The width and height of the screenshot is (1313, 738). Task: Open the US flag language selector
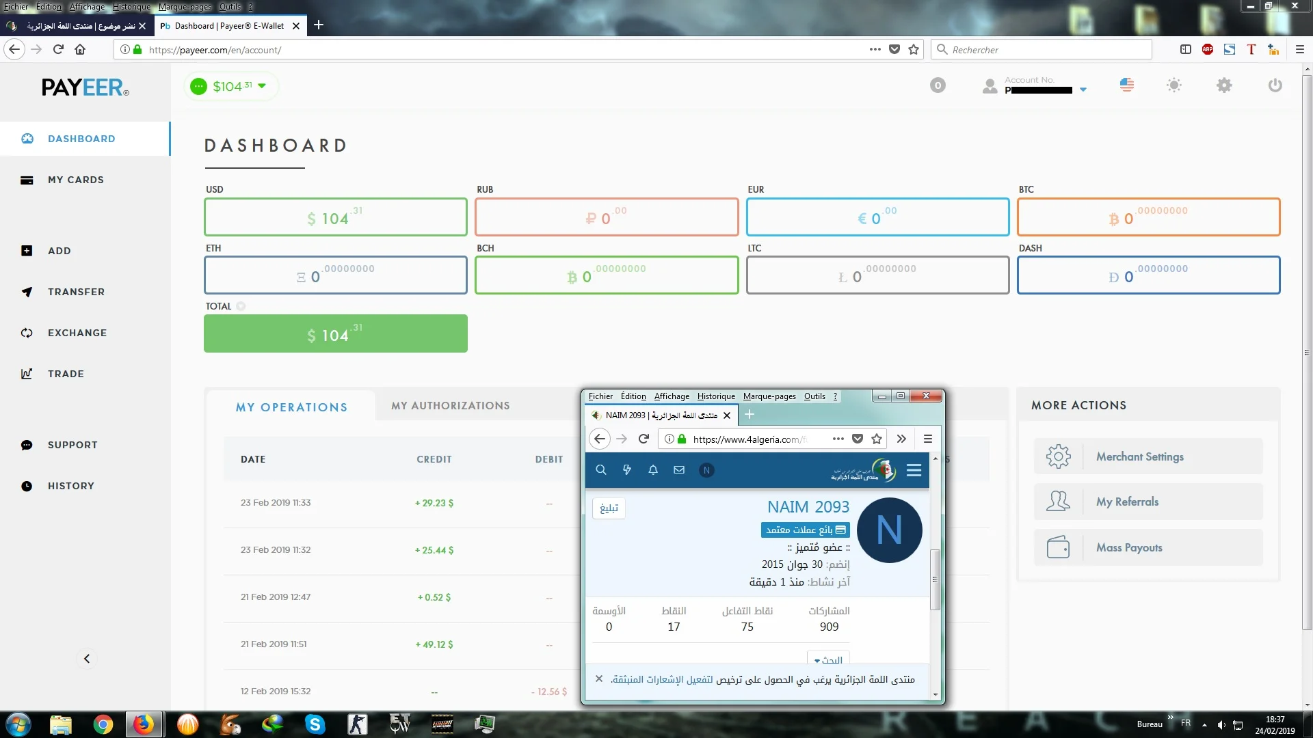tap(1127, 85)
